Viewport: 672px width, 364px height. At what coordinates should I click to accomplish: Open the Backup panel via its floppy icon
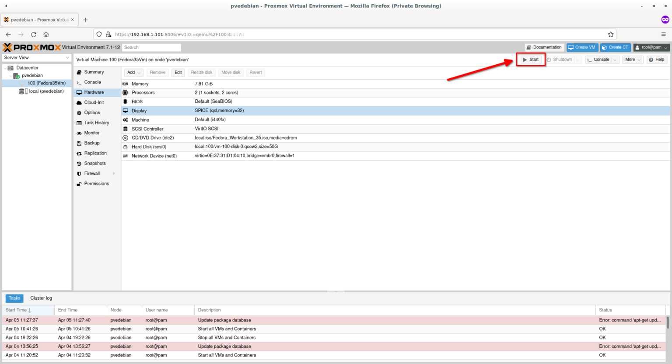click(80, 143)
